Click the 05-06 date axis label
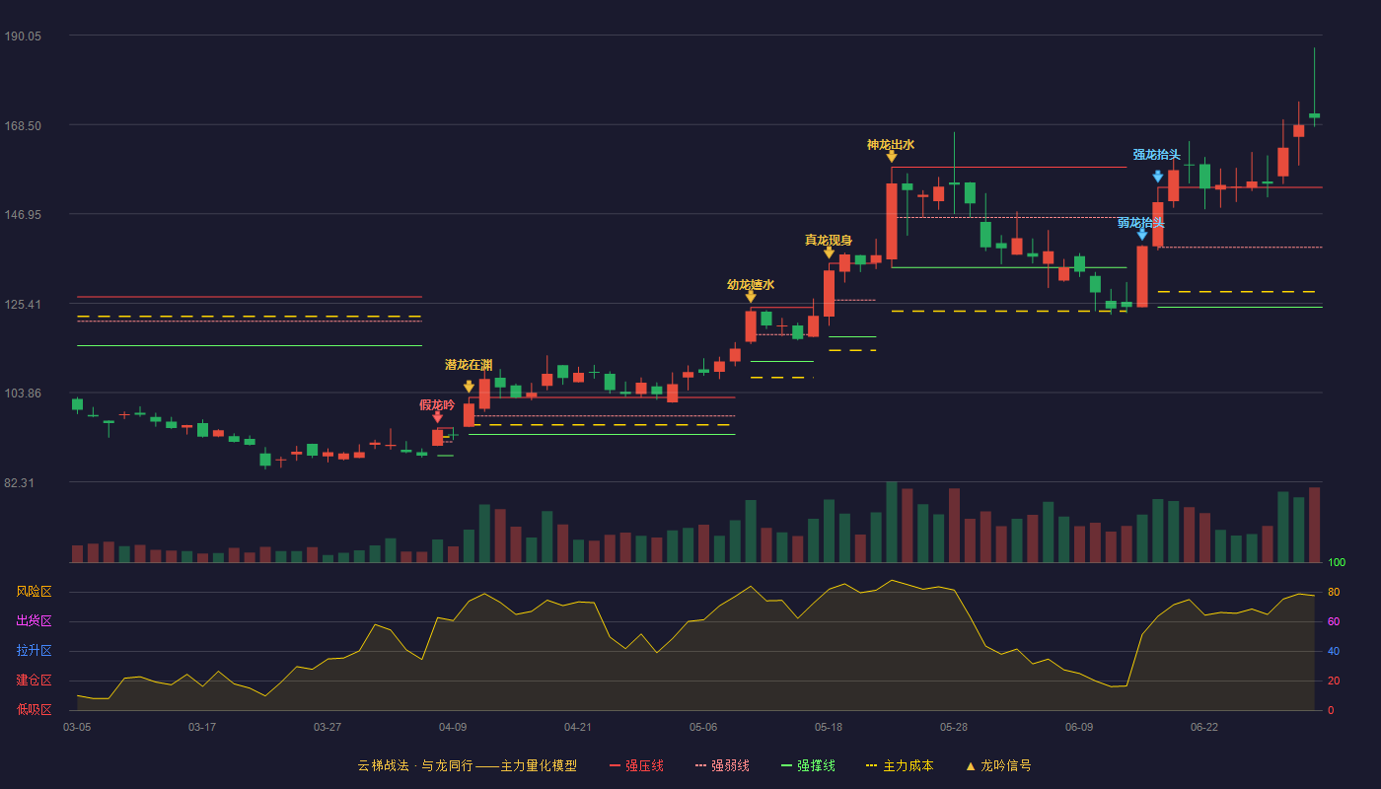1381x789 pixels. point(703,727)
